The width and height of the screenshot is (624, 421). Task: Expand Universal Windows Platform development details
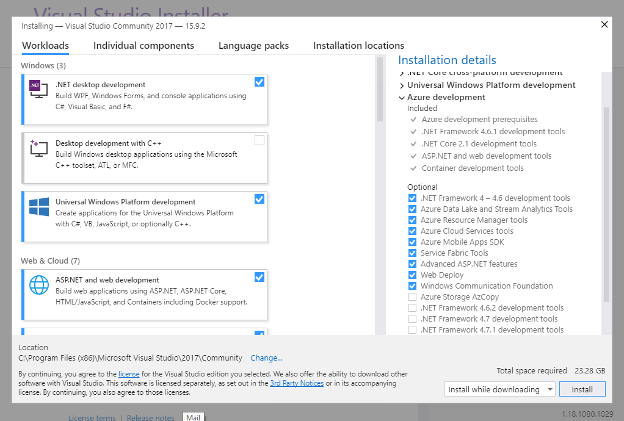402,85
